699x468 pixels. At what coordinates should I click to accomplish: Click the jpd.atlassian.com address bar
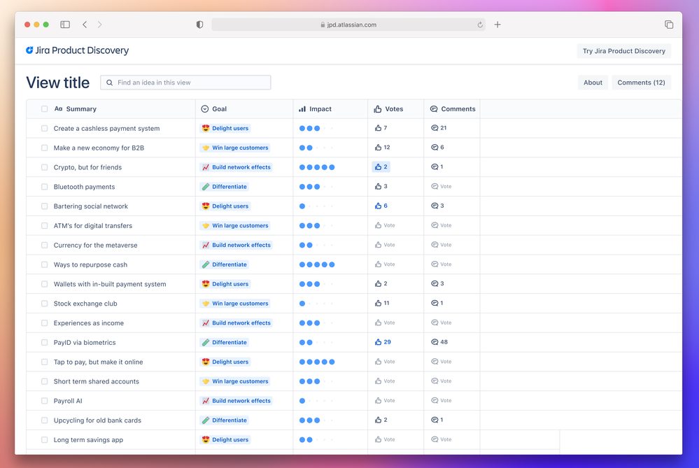point(348,24)
